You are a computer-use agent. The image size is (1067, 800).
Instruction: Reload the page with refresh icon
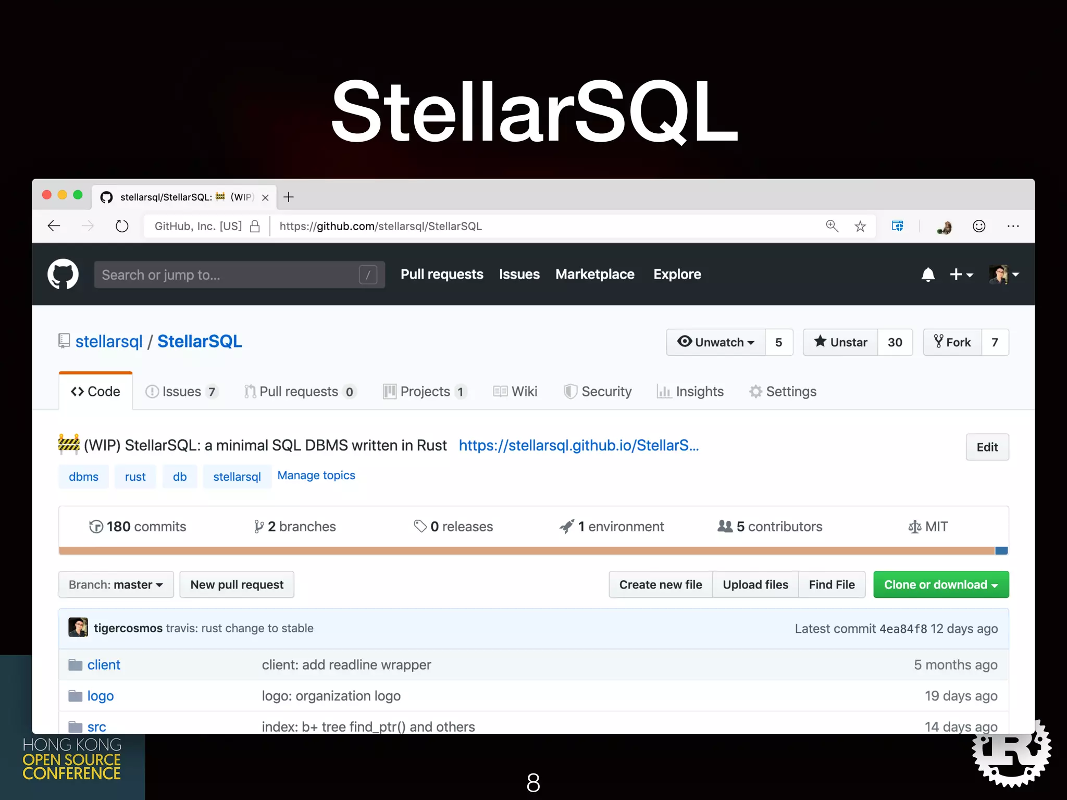(x=122, y=226)
